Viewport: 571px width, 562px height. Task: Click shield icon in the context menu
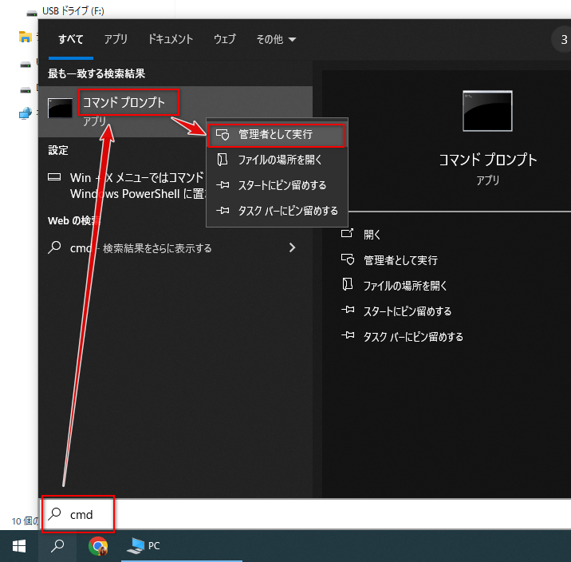coord(222,134)
